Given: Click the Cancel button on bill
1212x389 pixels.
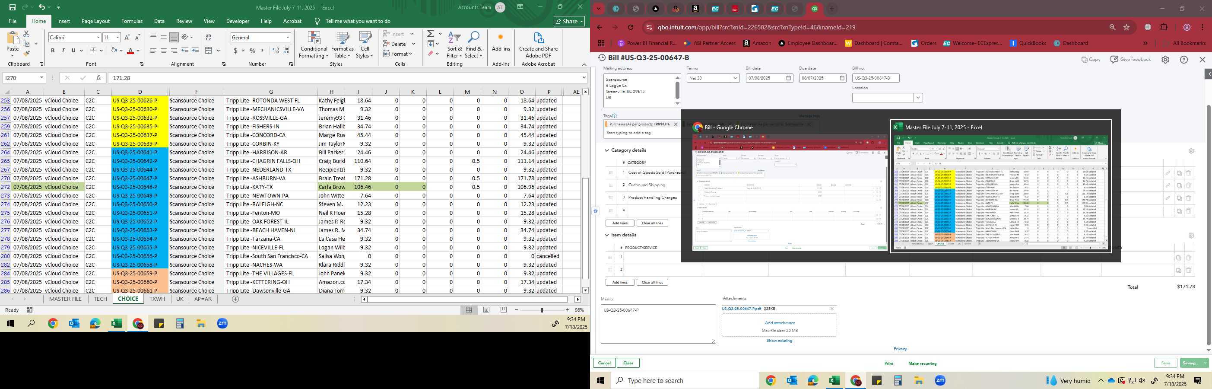Looking at the screenshot, I should (x=604, y=363).
